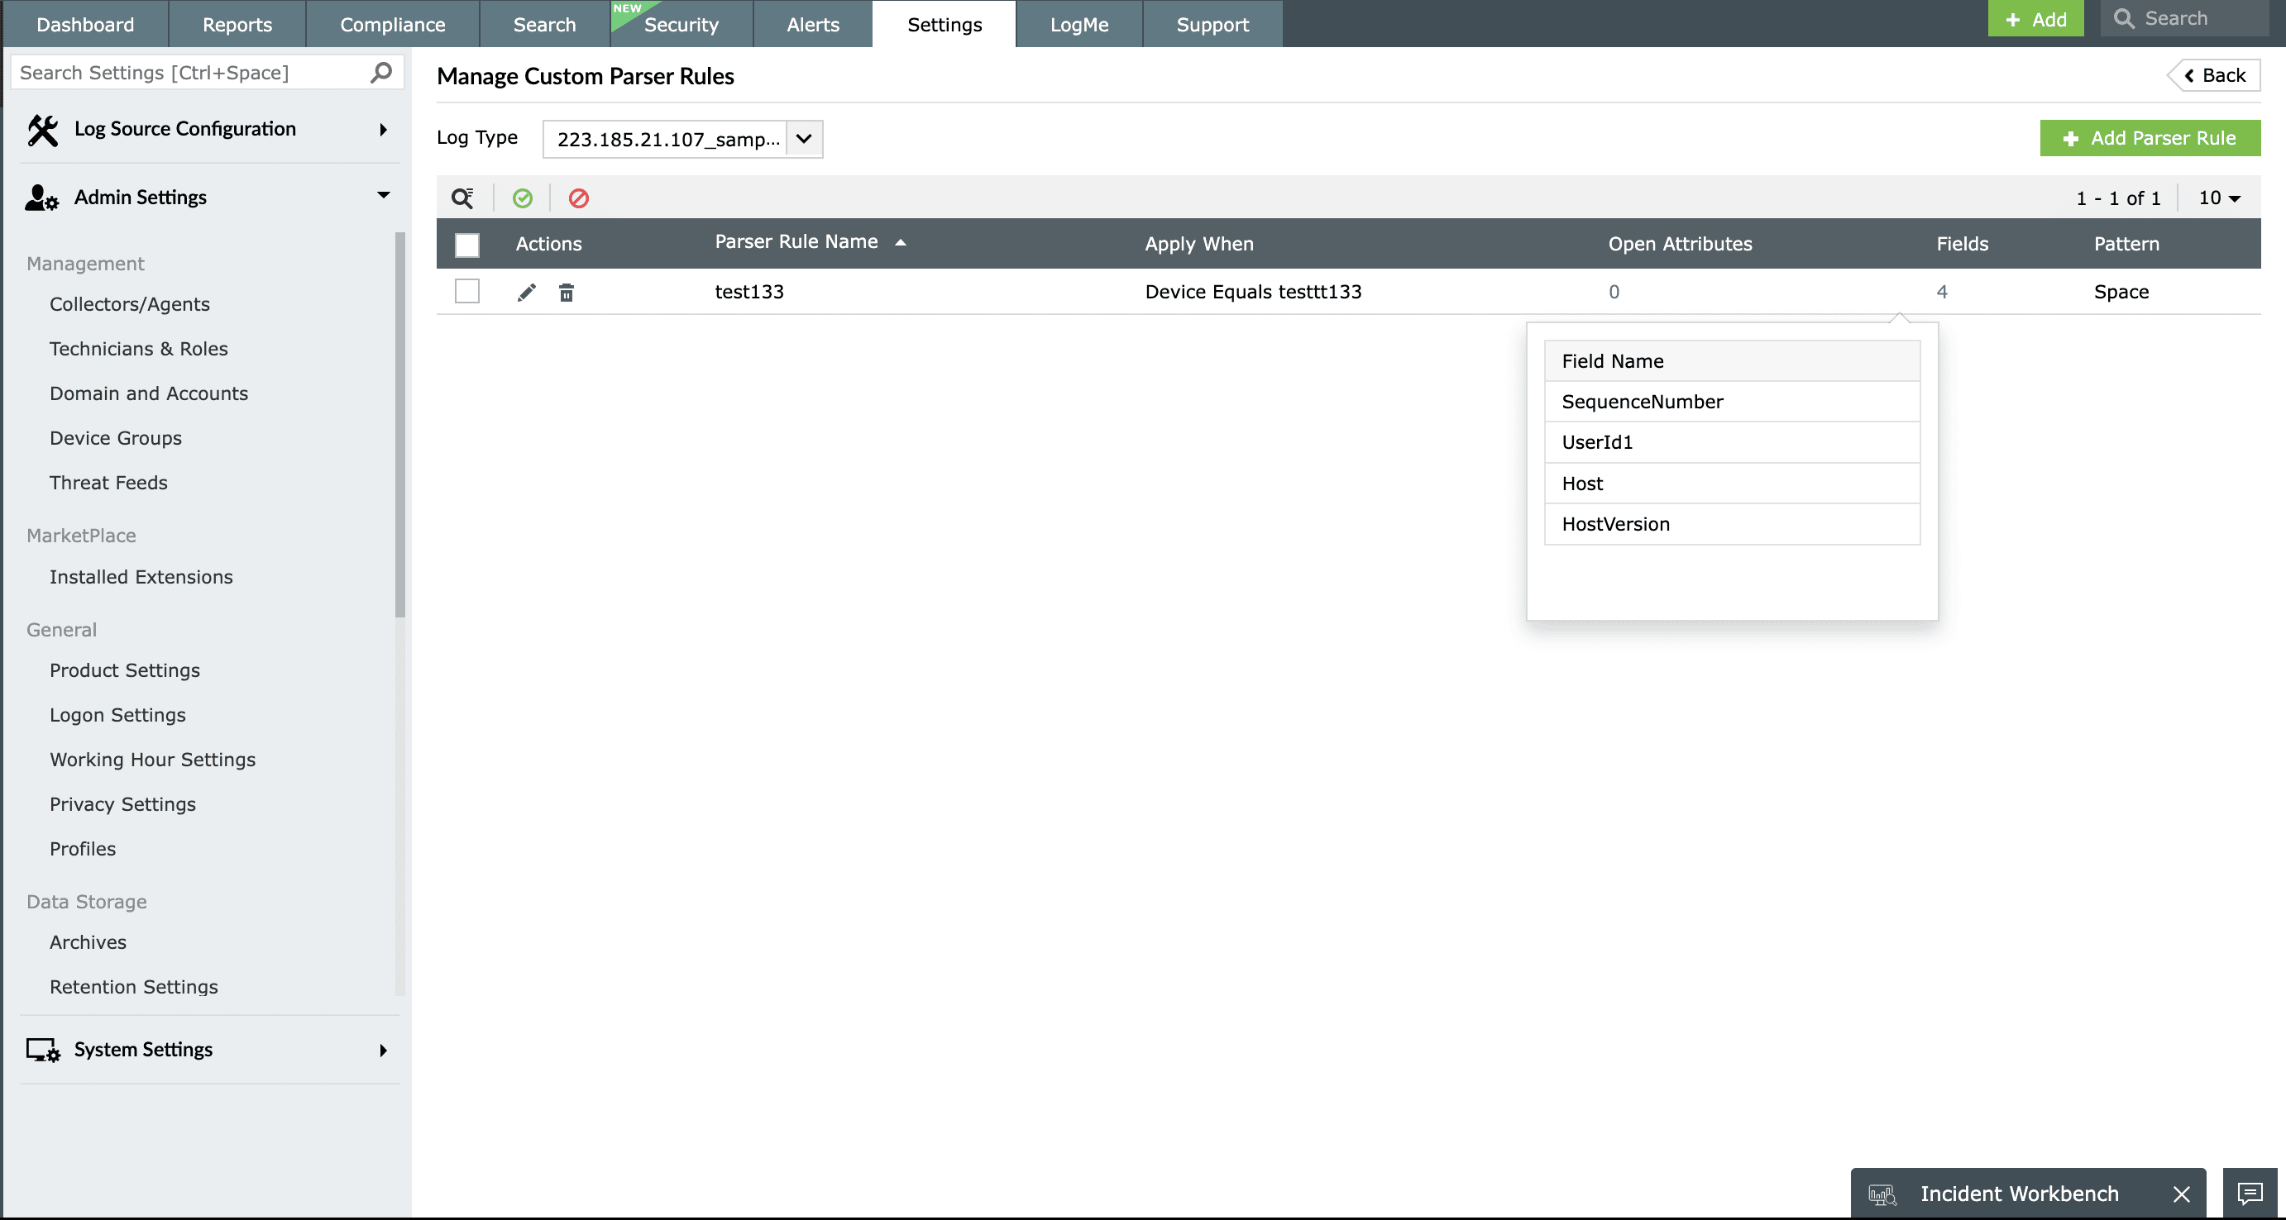Open the Alerts tab
This screenshot has height=1220, width=2286.
point(812,25)
